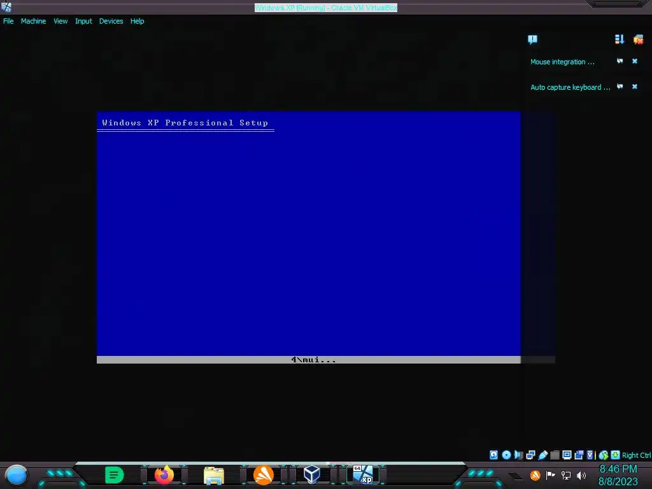Expand the Auto capture keyboard notification text
The image size is (652, 489).
tap(570, 87)
